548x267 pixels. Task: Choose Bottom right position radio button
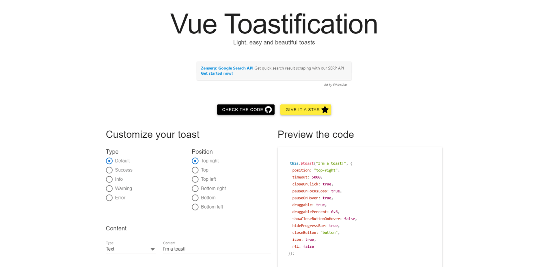[195, 188]
